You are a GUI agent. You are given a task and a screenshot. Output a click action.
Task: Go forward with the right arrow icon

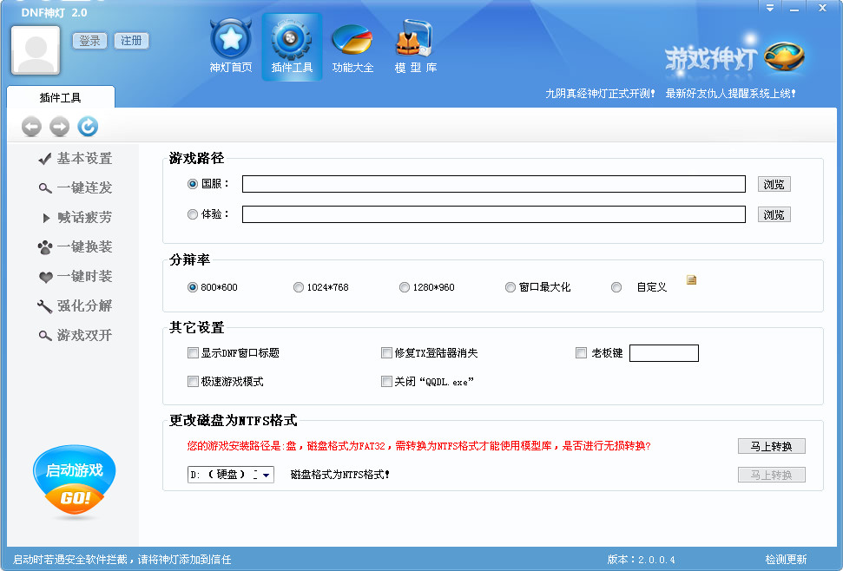click(x=60, y=127)
